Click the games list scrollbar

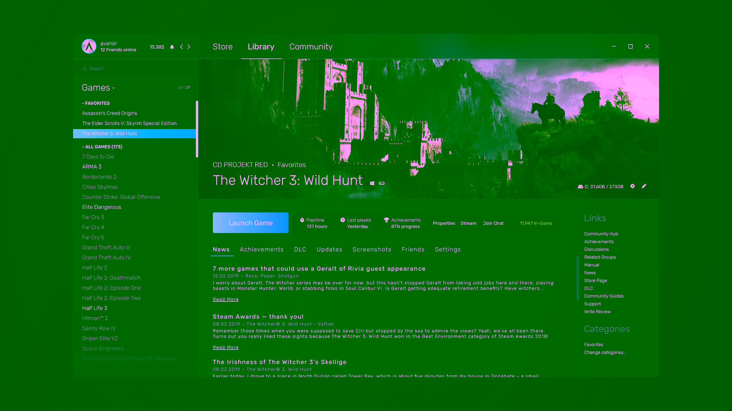[197, 129]
